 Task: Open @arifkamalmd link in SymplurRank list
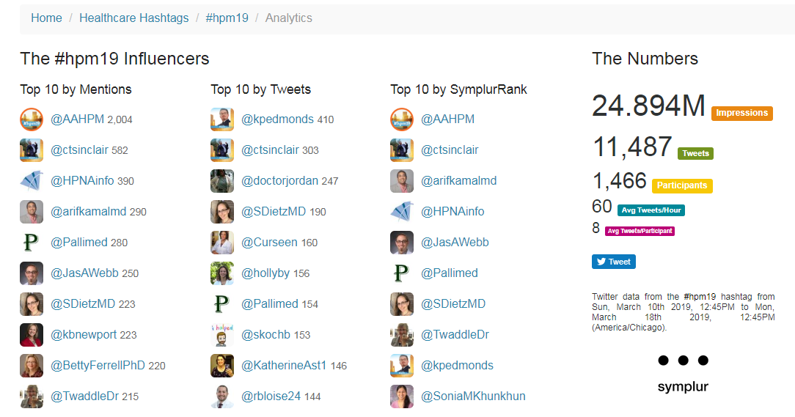(x=459, y=181)
